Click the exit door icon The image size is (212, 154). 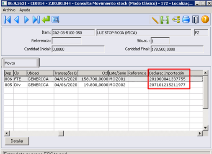(x=195, y=20)
